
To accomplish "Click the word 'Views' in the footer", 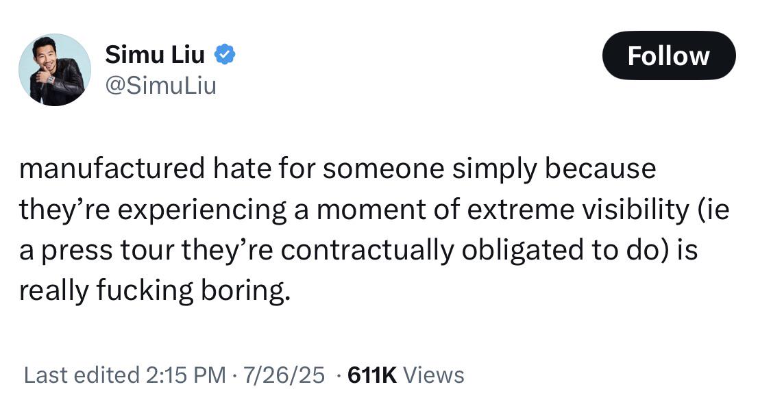I will click(434, 375).
